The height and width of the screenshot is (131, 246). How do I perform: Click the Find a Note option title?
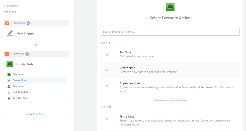[x=127, y=117]
